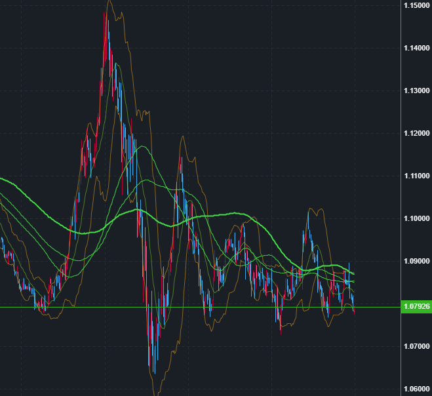Click the current price label 1.07926
Image resolution: width=432 pixels, height=396 pixels.
click(x=416, y=306)
